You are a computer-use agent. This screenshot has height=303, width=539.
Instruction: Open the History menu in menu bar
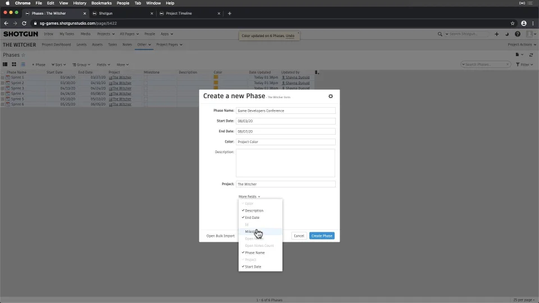[80, 3]
